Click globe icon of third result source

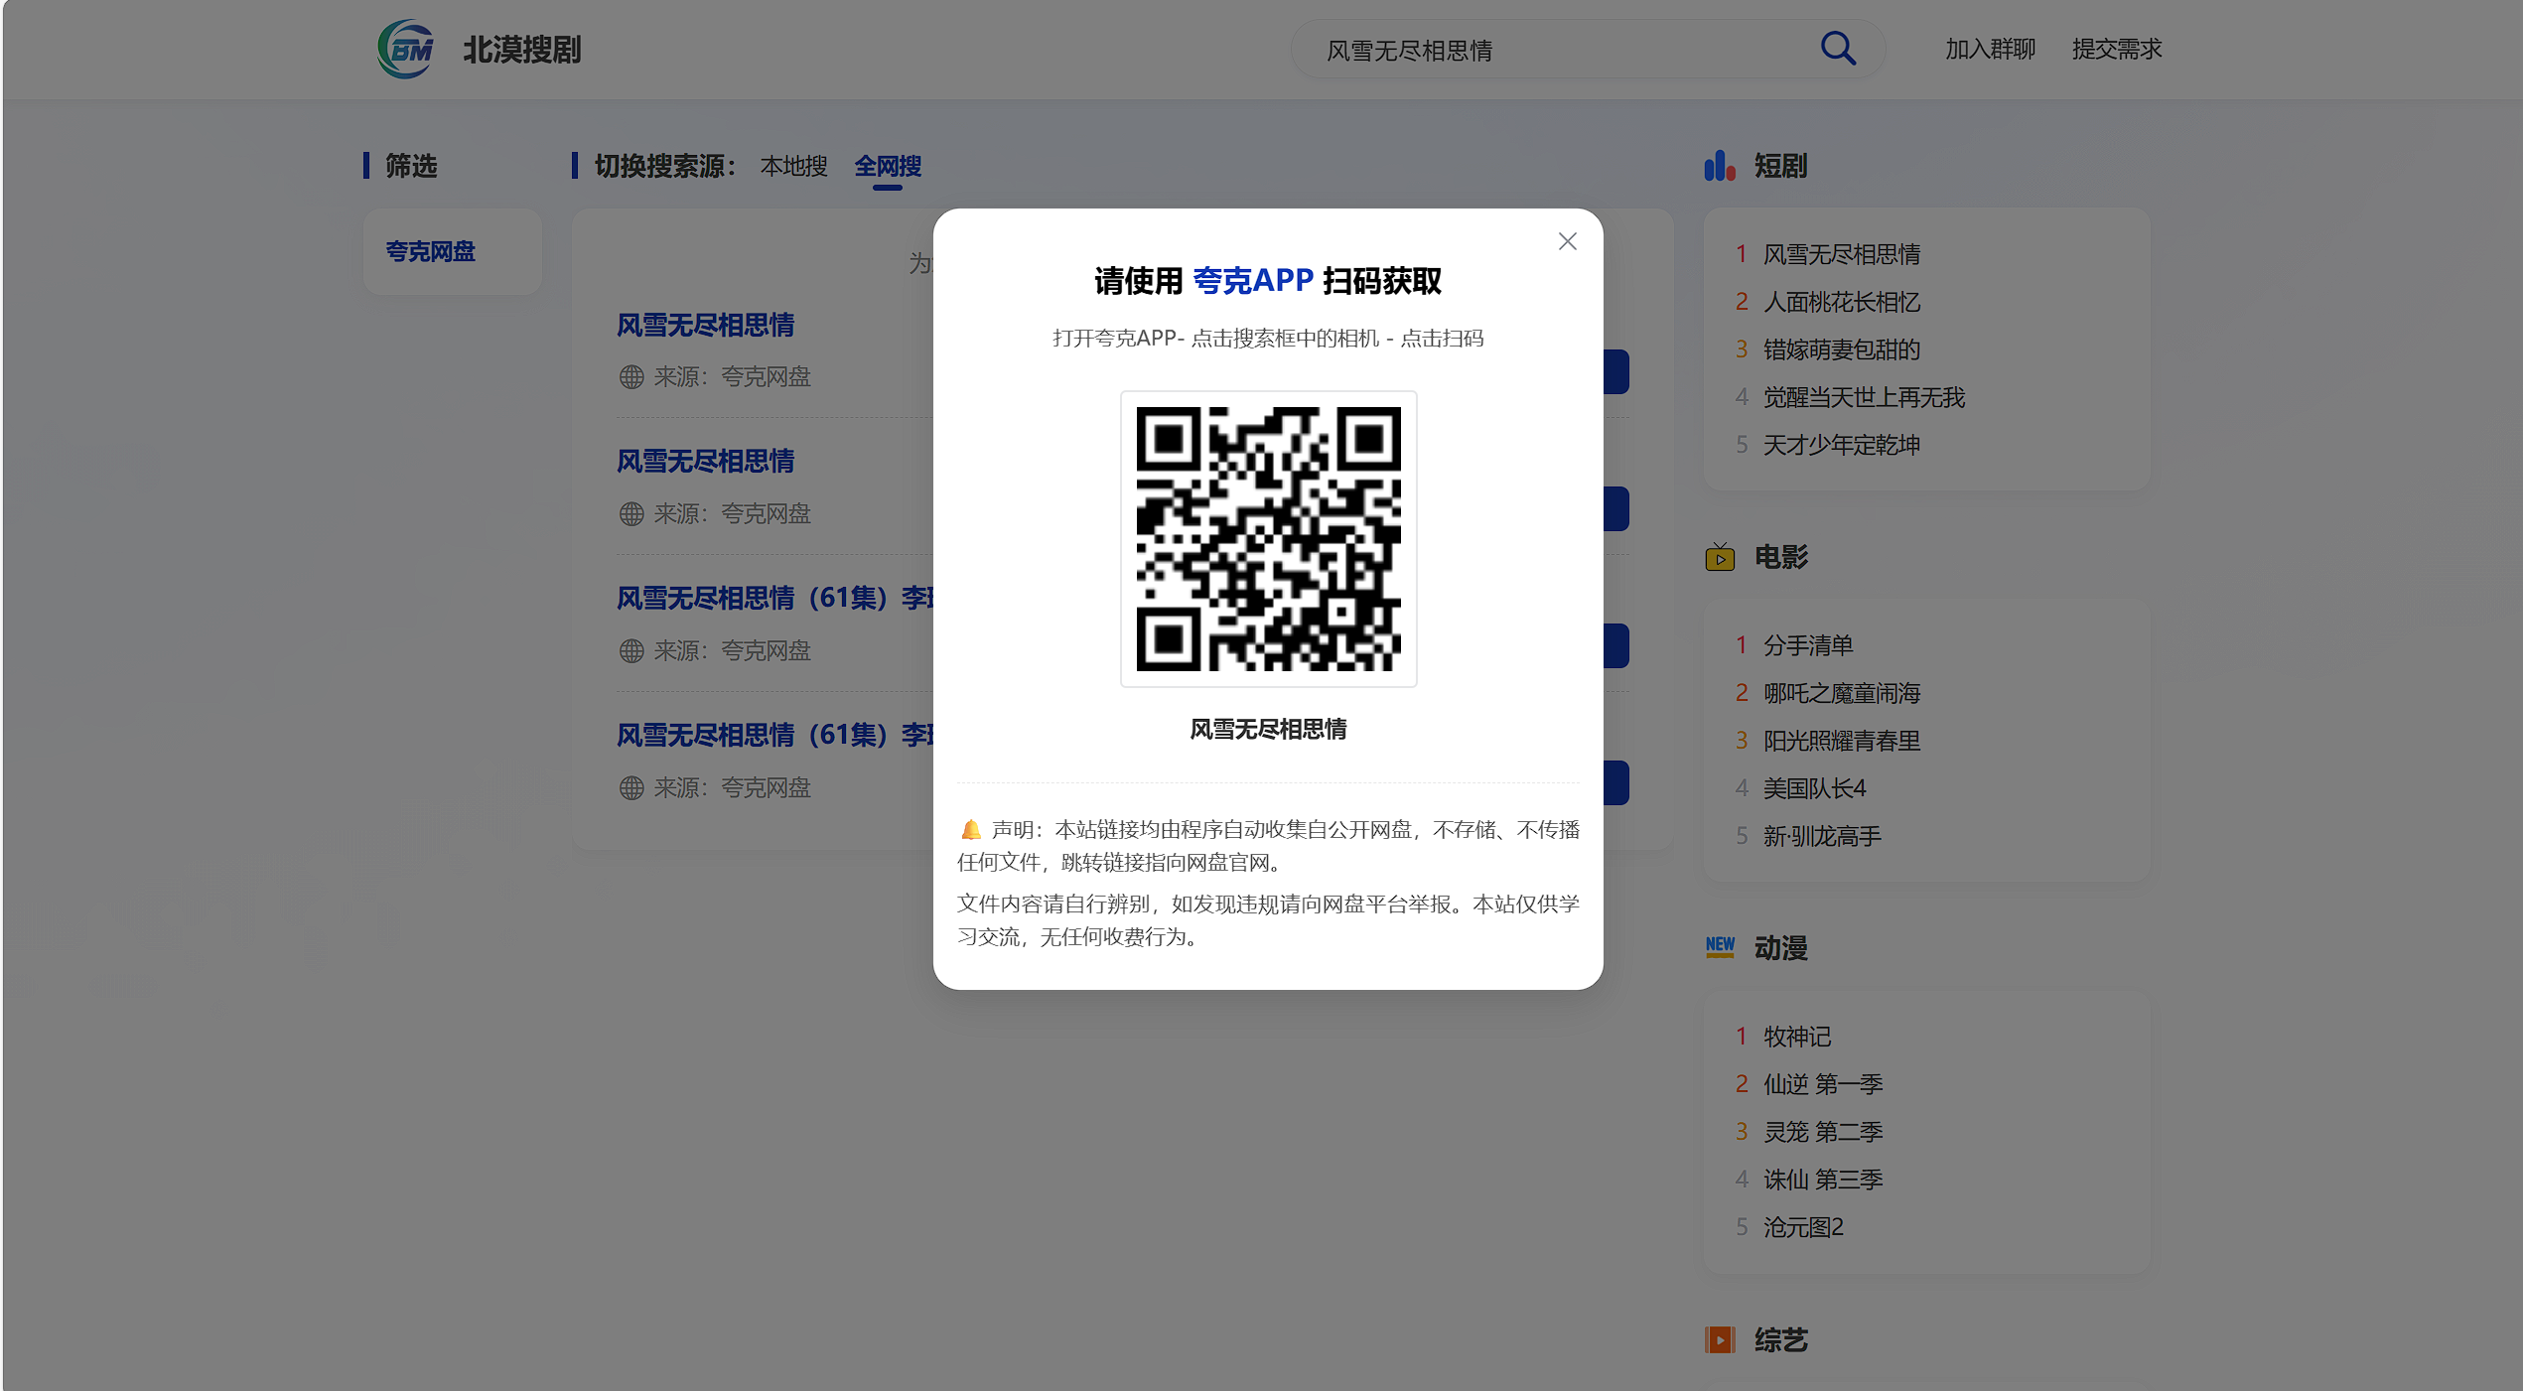click(x=631, y=651)
